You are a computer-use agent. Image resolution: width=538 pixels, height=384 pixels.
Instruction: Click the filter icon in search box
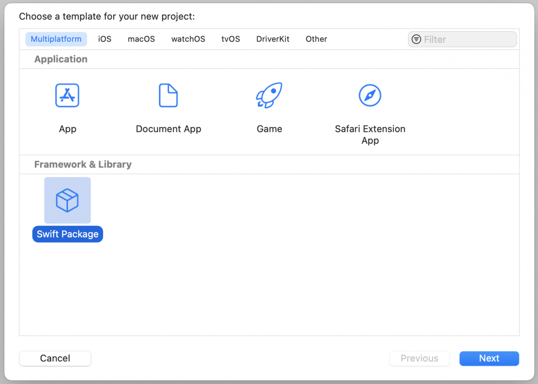(x=416, y=39)
